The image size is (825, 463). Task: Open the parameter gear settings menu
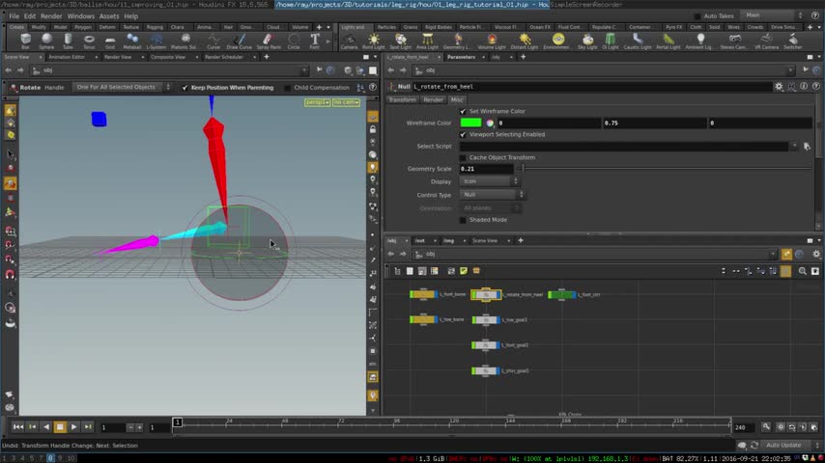click(x=779, y=86)
